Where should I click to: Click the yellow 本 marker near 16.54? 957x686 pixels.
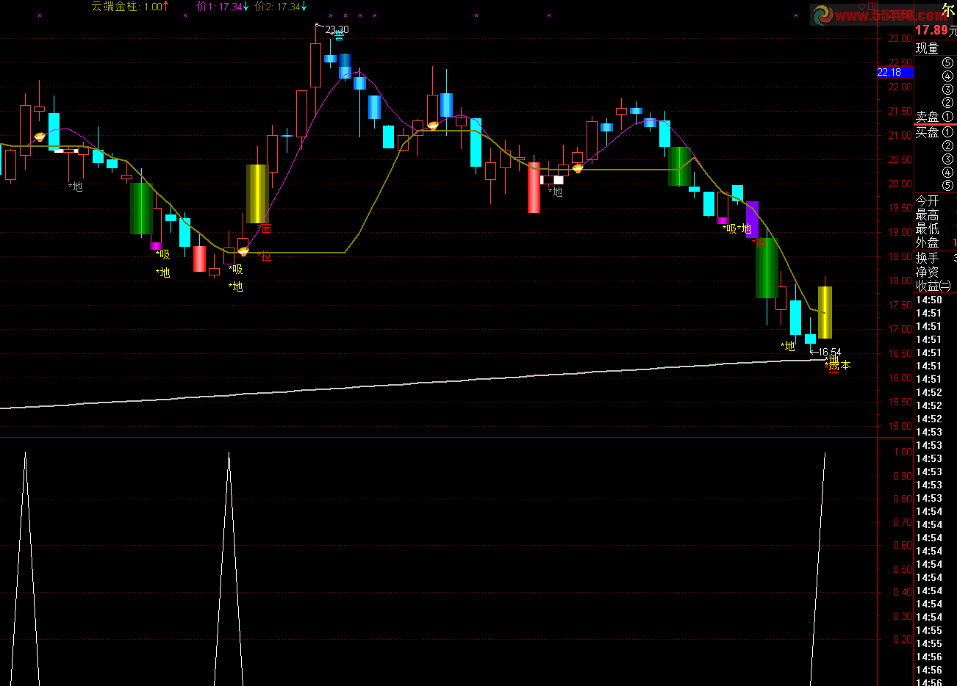coord(845,365)
